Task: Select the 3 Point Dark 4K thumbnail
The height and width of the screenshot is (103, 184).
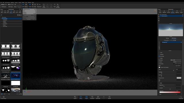Action: tap(6, 61)
